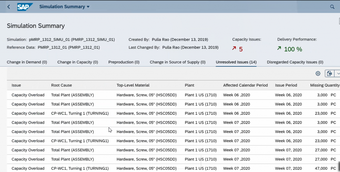Click the back navigation arrow
The height and width of the screenshot is (172, 340).
tap(9, 7)
